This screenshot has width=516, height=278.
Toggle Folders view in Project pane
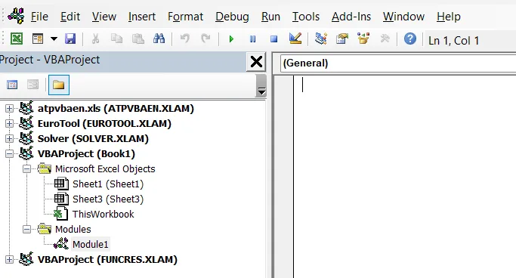point(59,85)
